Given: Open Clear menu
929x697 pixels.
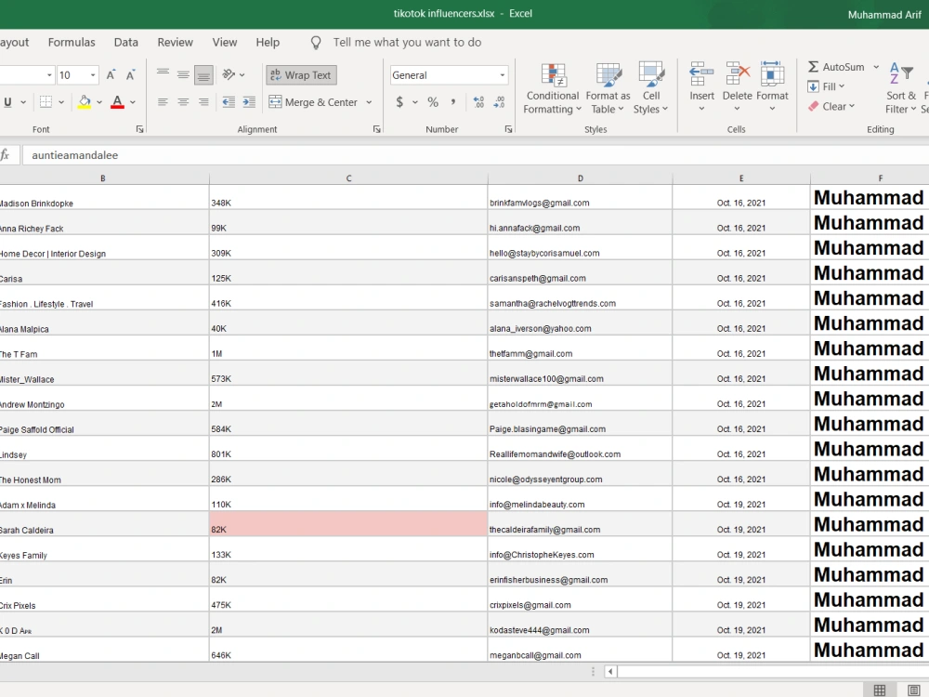Looking at the screenshot, I should (831, 107).
